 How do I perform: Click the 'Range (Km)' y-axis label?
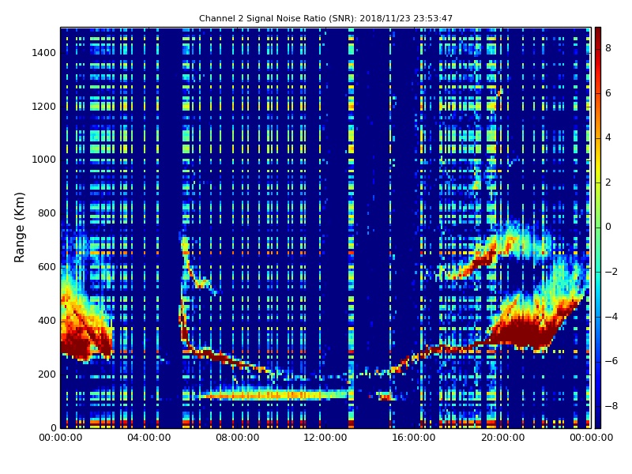point(19,228)
